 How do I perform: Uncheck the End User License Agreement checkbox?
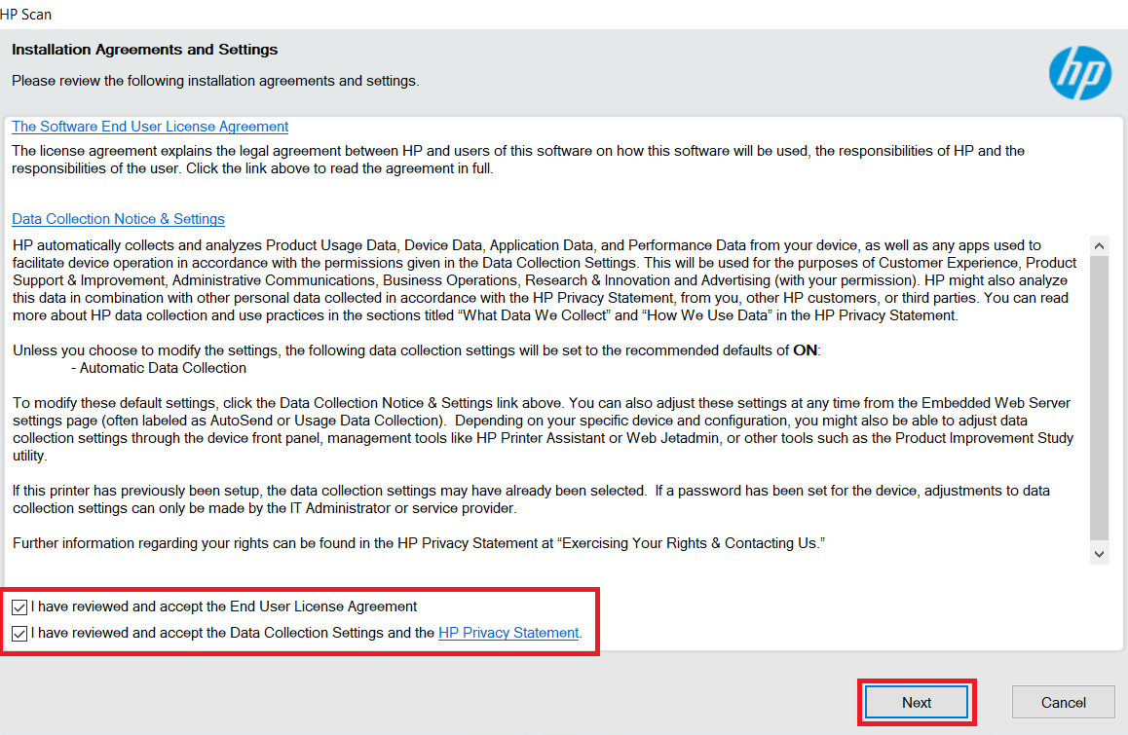[19, 606]
